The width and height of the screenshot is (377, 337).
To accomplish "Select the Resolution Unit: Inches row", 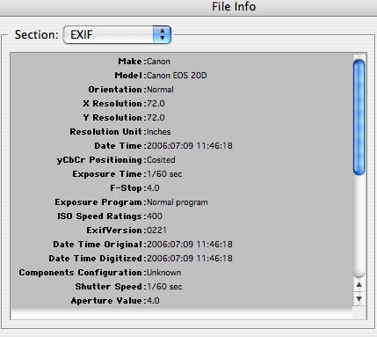I will [x=181, y=132].
